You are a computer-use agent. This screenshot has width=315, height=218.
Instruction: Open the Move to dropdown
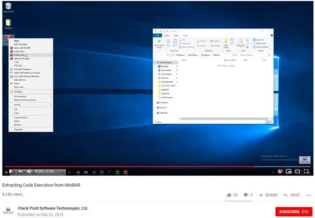[202, 41]
